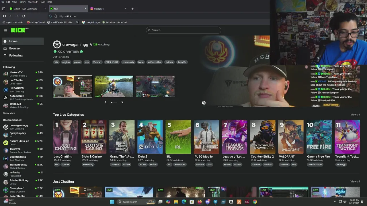
Task: Open Browse in the sidebar
Action: [x=23, y=48]
